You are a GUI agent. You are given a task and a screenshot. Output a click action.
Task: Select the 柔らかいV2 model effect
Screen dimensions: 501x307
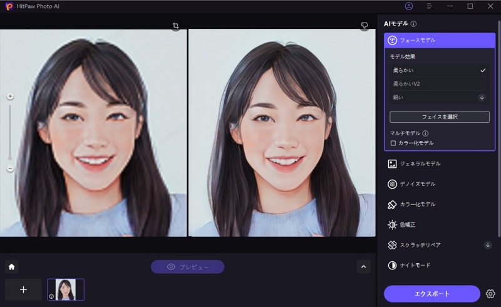coord(438,83)
